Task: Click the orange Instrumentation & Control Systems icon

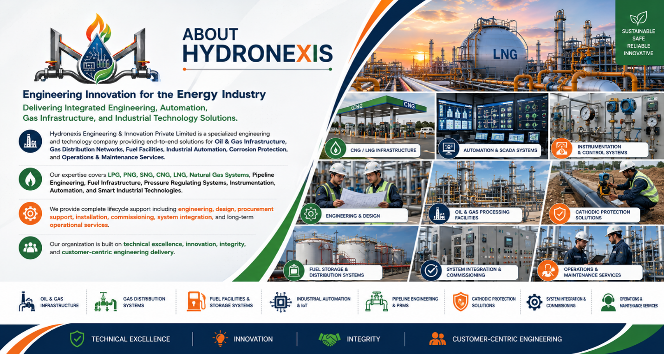Action: (561, 149)
